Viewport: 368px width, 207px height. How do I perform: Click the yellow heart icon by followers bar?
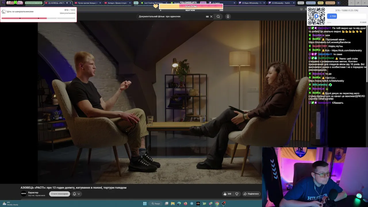156,6
